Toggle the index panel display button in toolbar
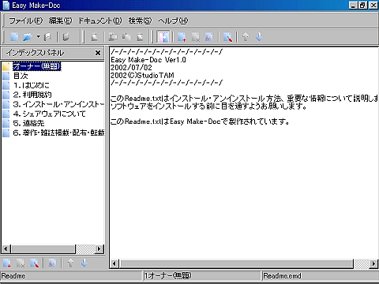Viewport: 379px width, 284px height. 163,37
